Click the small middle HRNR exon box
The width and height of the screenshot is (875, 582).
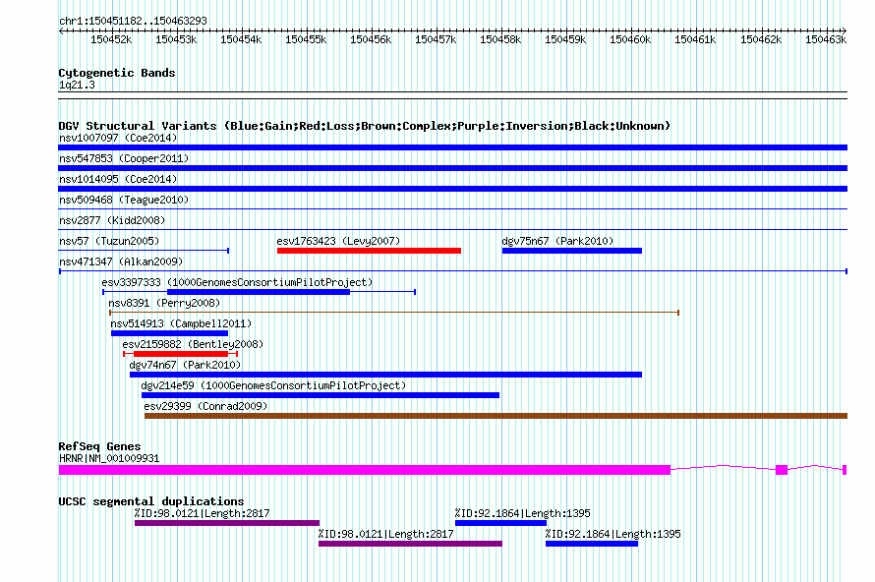coord(782,470)
